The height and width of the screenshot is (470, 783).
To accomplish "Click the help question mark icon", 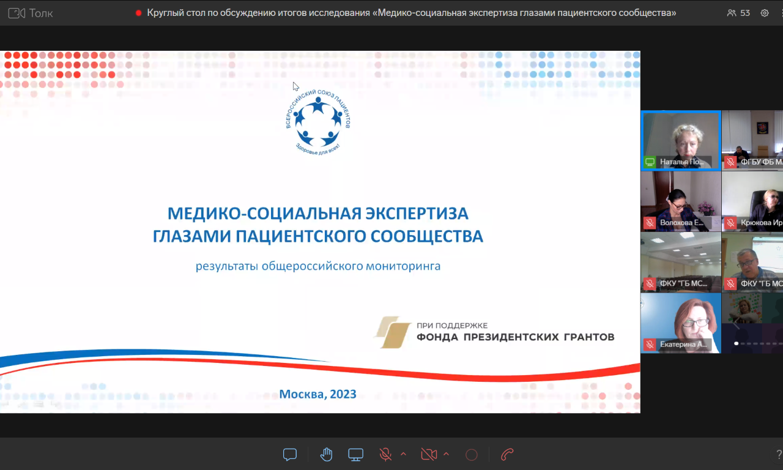I will (x=779, y=454).
